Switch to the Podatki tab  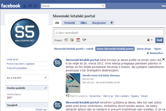coord(70,23)
